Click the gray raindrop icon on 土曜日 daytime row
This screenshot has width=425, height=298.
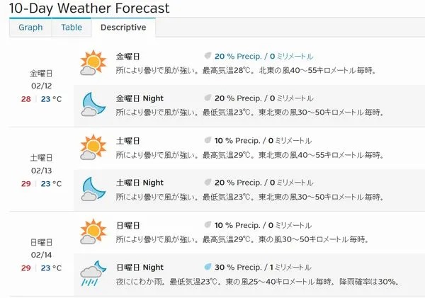click(208, 140)
